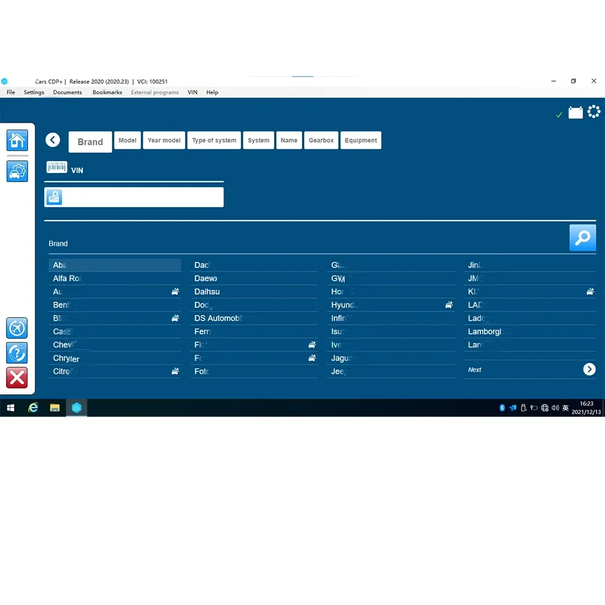Switch to the Type of system tab
This screenshot has width=605, height=605.
click(214, 140)
